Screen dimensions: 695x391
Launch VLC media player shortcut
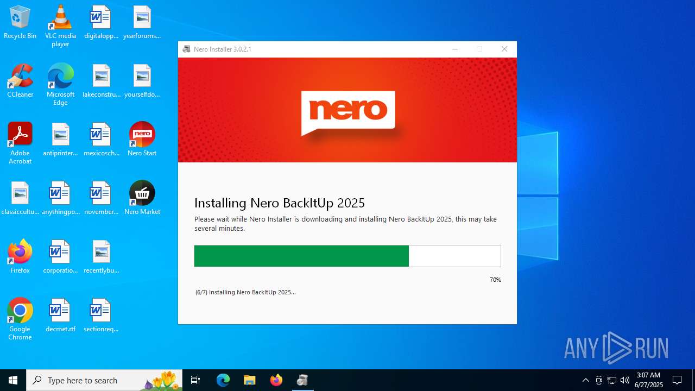[x=60, y=26]
